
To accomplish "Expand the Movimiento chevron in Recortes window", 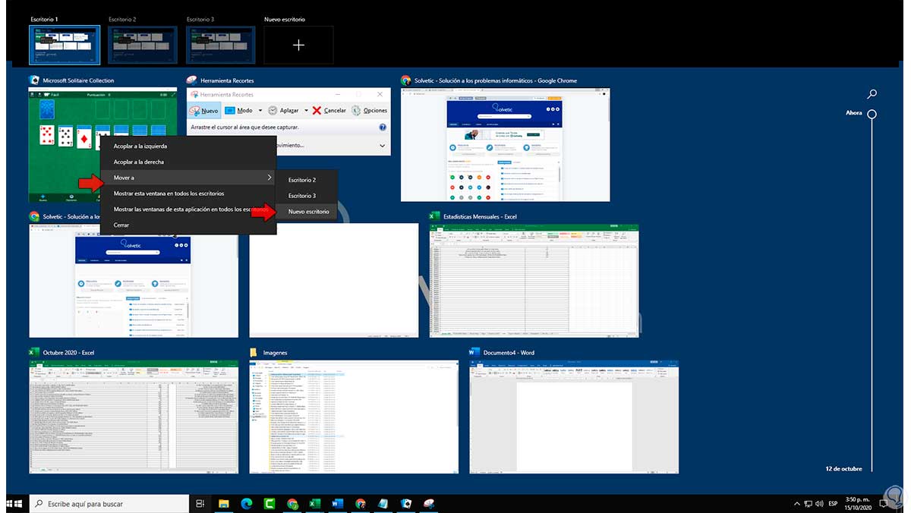I will pyautogui.click(x=383, y=145).
